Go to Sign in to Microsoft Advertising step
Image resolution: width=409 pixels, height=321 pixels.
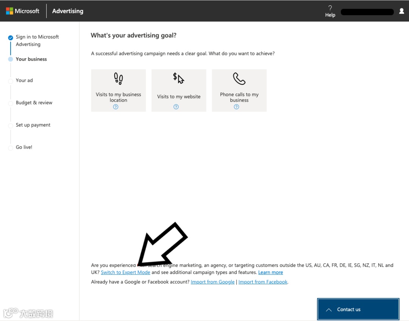[x=37, y=41]
